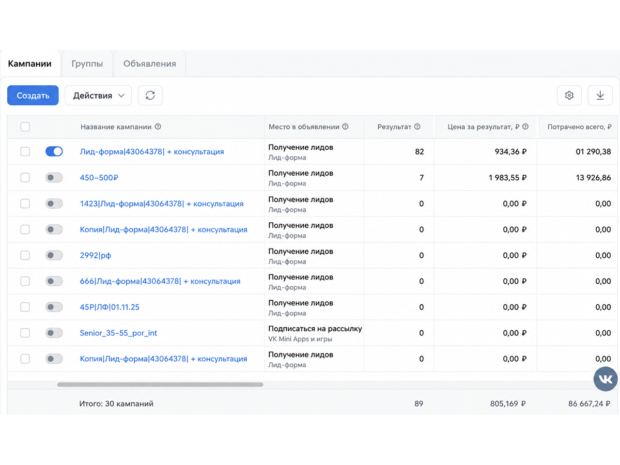Screen dimensions: 620x465
Task: Open table settings gear icon
Action: click(569, 95)
